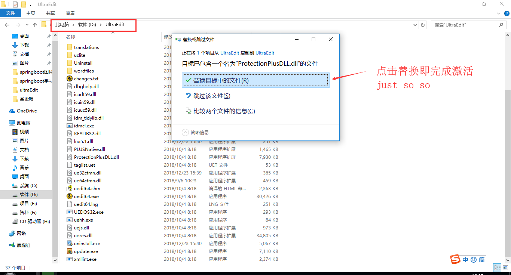Select dbghelp.dll file

click(x=86, y=87)
